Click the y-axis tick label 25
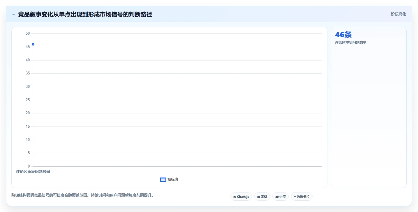418x212 pixels. (x=28, y=100)
